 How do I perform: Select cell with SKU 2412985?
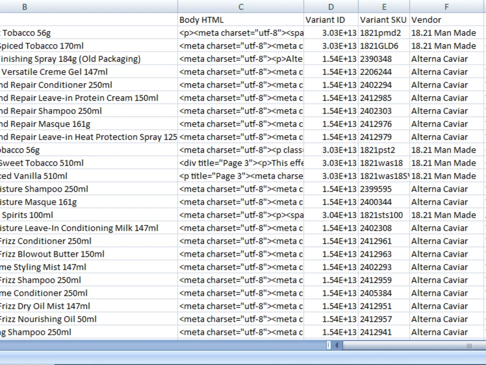[384, 98]
